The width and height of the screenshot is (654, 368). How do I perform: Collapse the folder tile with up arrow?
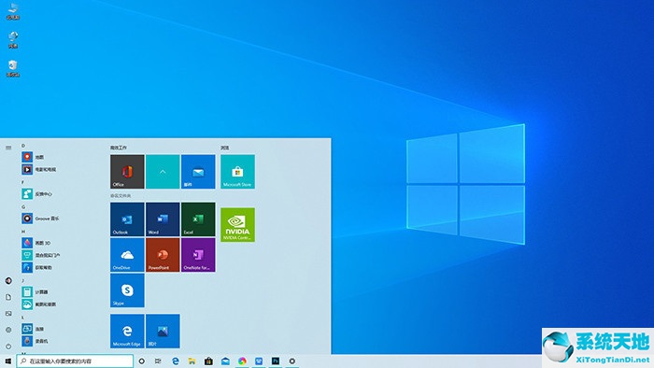click(163, 172)
